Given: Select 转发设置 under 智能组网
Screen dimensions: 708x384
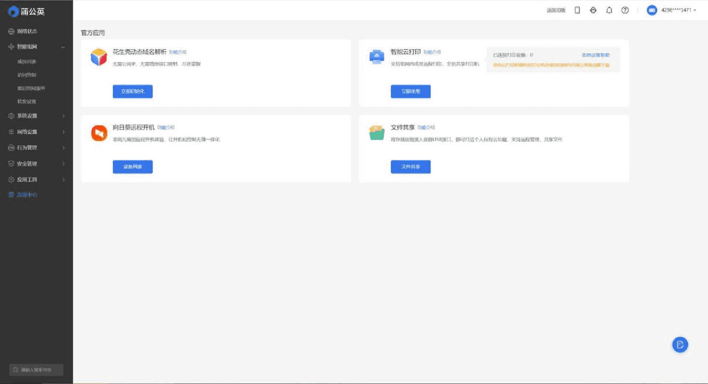Looking at the screenshot, I should coord(27,101).
